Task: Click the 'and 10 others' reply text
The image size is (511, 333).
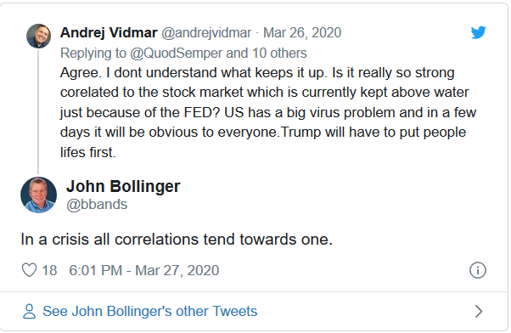Action: (267, 53)
